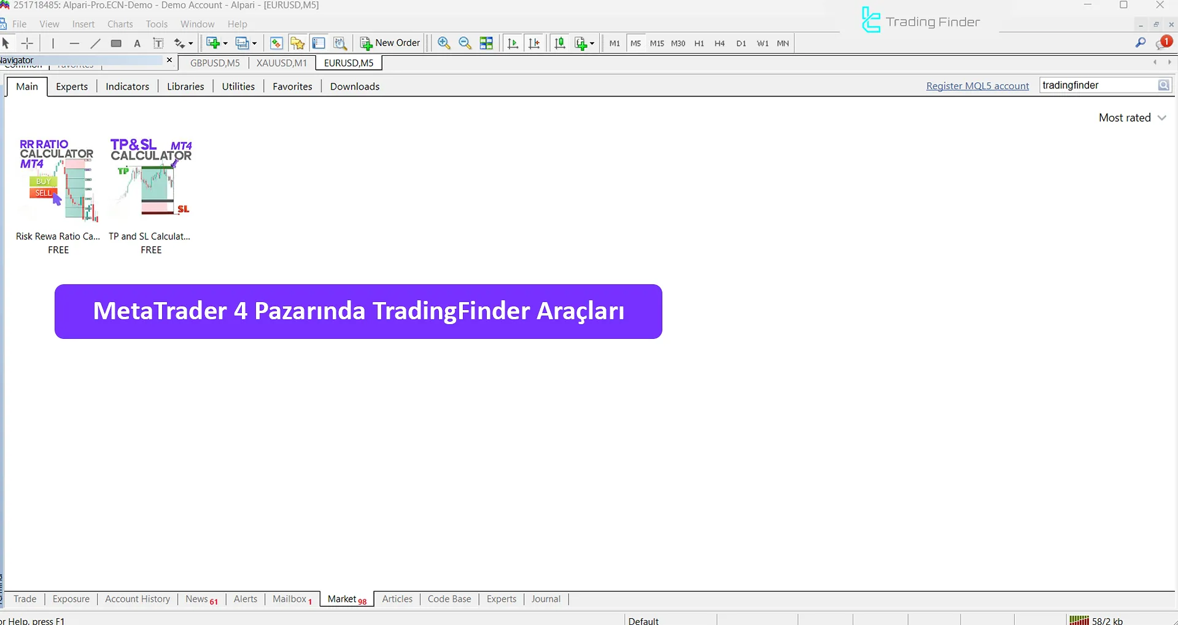Click the indicators list icon

point(560,43)
